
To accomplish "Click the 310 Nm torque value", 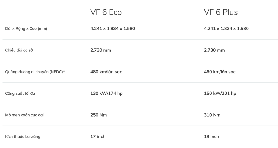I will [212, 115].
